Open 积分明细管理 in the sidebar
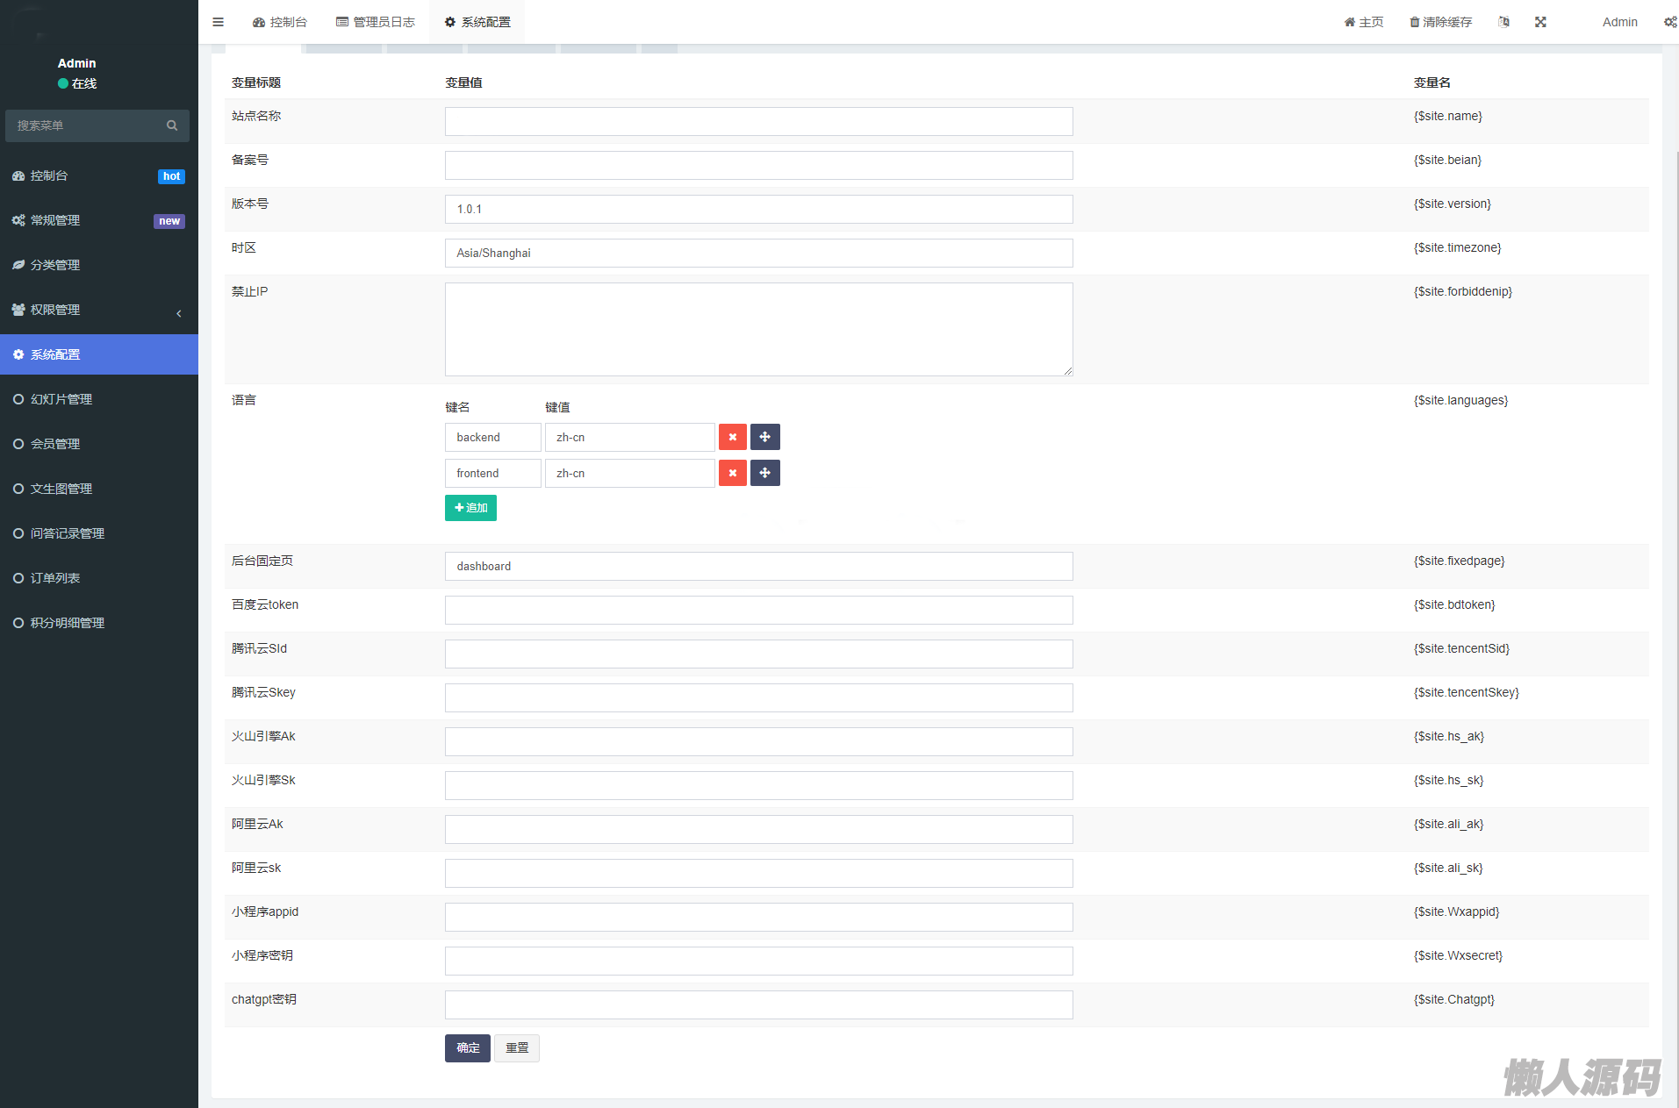This screenshot has height=1108, width=1679. [x=99, y=623]
